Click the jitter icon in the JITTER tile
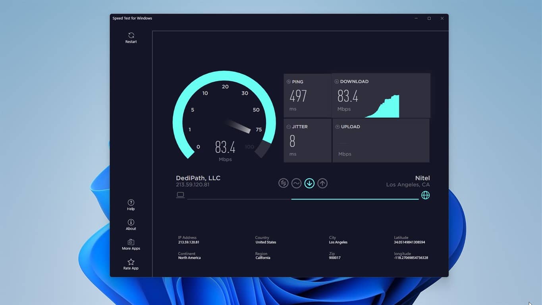542x305 pixels. click(288, 127)
